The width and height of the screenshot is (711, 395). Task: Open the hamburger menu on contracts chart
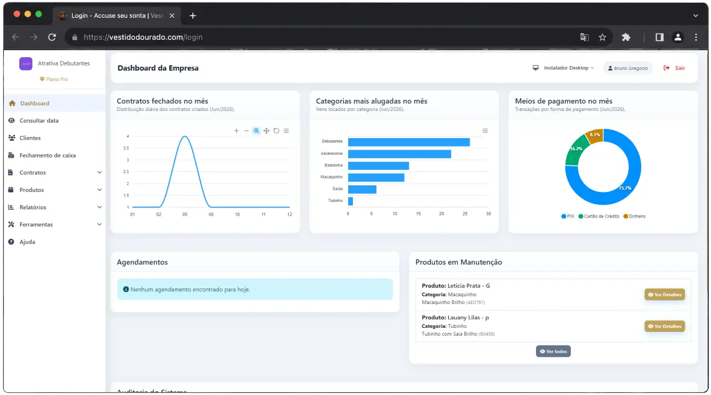[x=286, y=131]
